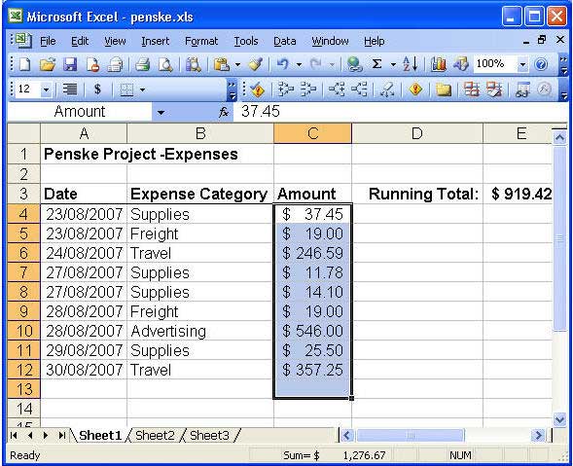This screenshot has height=466, width=573.
Task: Click the Sort Ascending A-Z icon
Action: (410, 64)
